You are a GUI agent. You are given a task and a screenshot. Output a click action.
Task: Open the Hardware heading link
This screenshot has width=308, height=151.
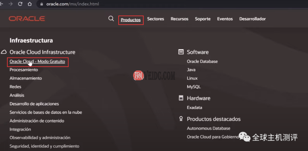[199, 98]
